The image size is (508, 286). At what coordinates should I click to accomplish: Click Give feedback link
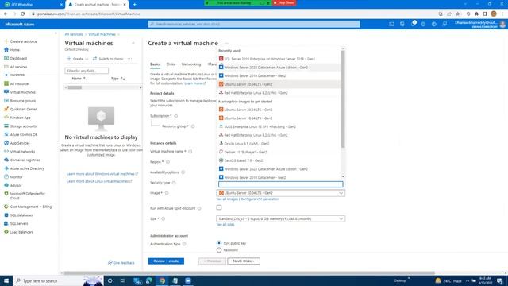pos(121,263)
